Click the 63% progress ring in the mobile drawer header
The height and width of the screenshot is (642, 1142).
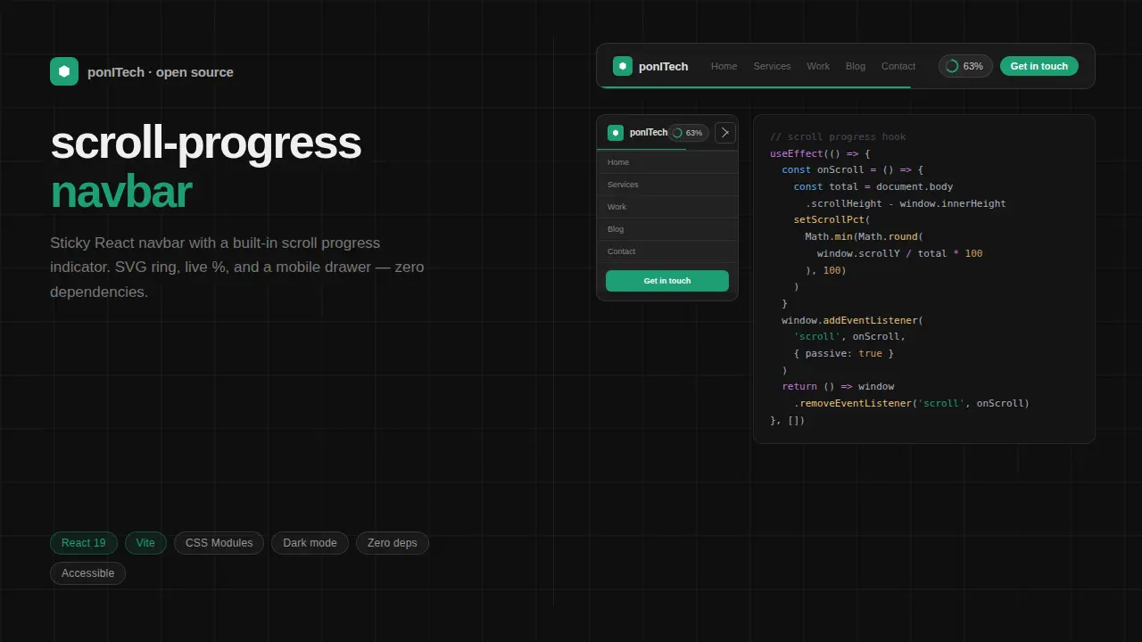point(688,132)
